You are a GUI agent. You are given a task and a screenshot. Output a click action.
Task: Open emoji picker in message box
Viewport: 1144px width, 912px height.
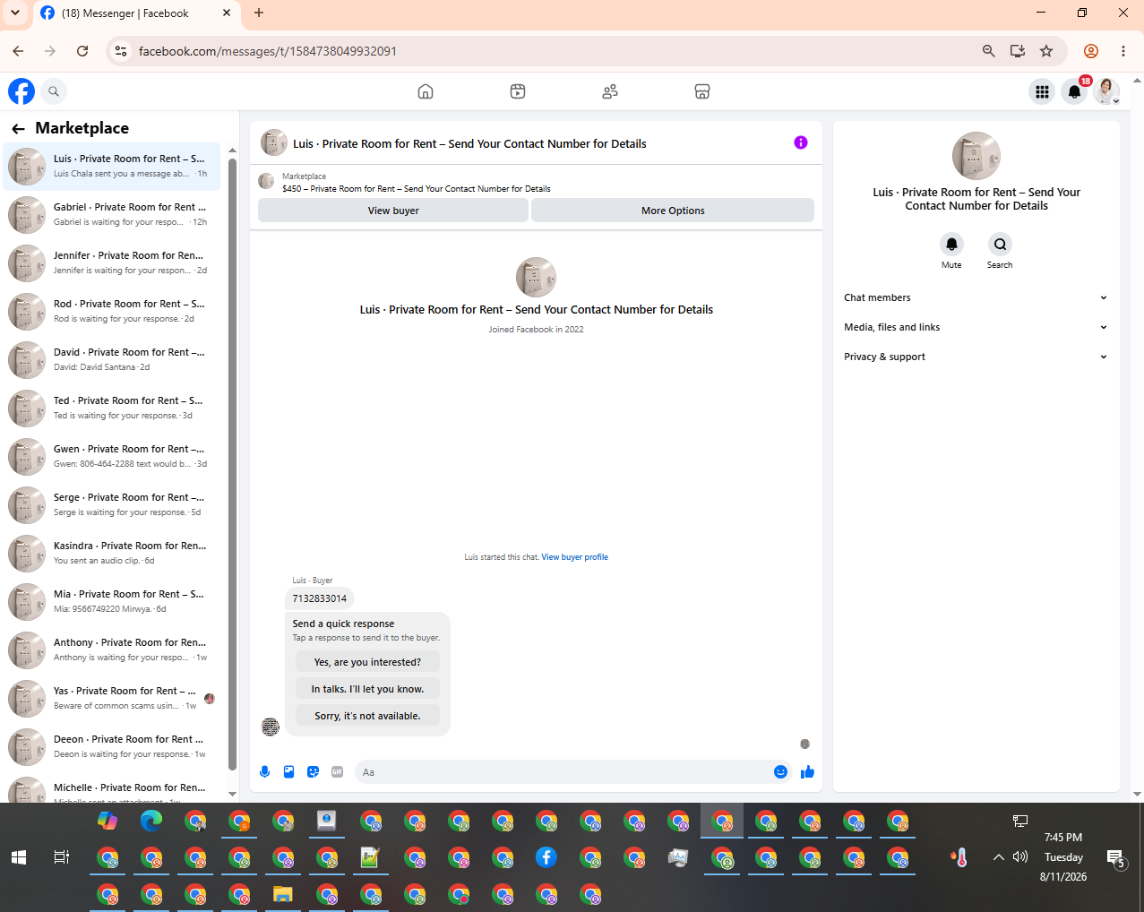click(x=780, y=772)
